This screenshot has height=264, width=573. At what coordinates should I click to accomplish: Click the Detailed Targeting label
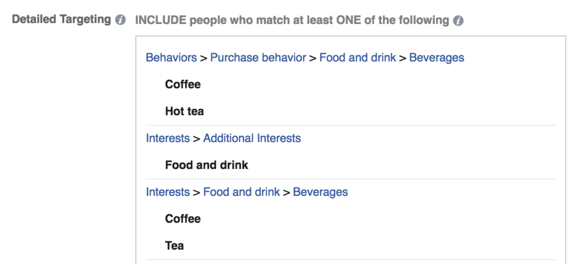[x=62, y=20]
